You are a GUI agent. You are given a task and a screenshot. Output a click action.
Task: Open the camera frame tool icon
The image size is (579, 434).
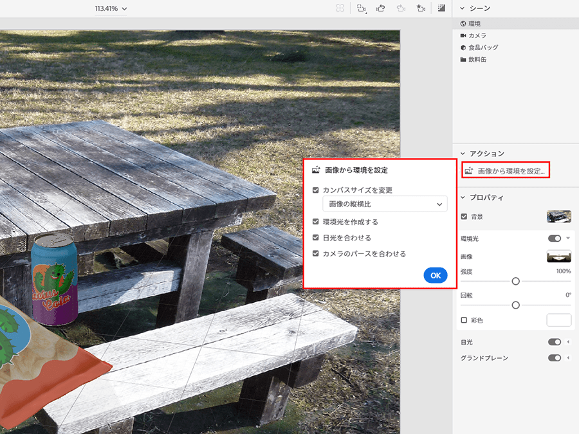click(362, 8)
